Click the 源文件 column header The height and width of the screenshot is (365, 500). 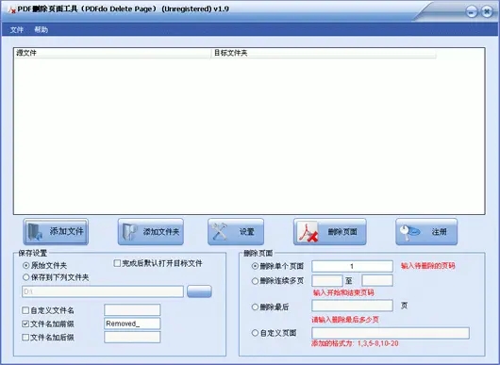(112, 53)
